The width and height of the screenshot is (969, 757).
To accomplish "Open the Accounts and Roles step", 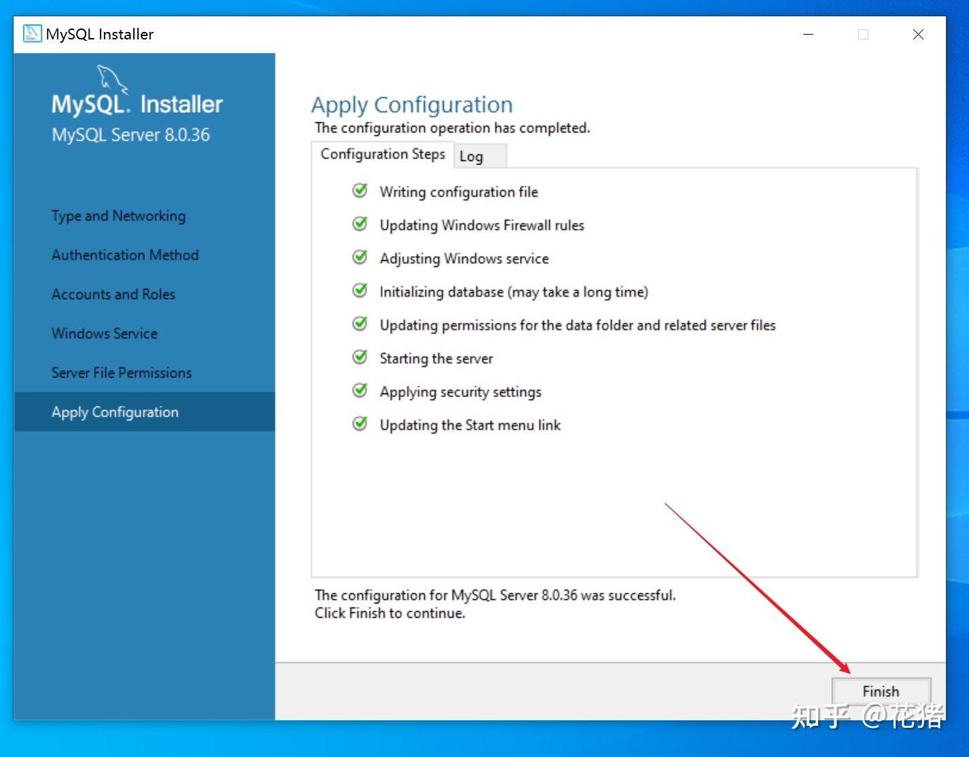I will [x=113, y=294].
